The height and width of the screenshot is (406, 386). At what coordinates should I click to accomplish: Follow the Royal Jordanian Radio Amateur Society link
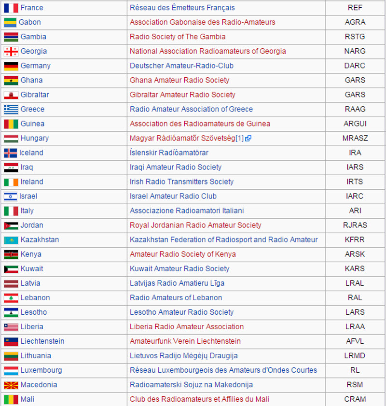195,225
